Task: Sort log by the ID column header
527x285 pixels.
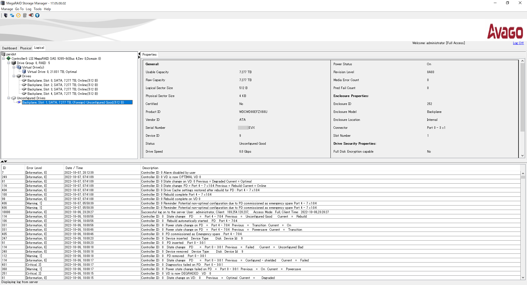Action: pos(13,168)
